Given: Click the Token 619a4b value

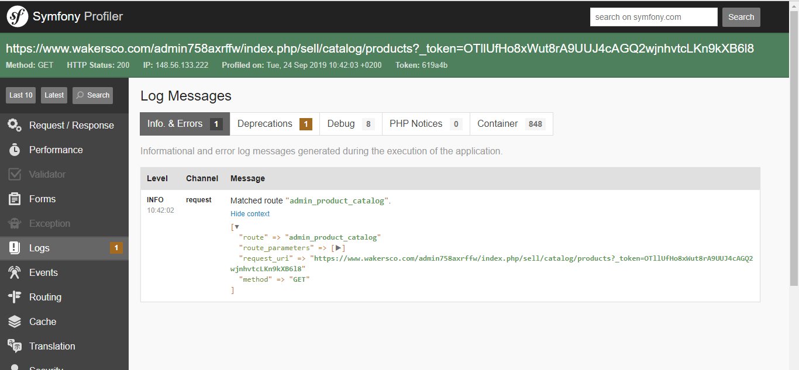Looking at the screenshot, I should [x=435, y=65].
